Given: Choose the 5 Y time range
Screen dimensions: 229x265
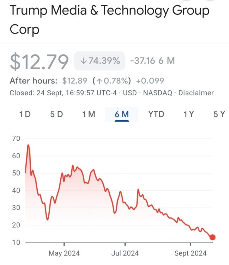Looking at the screenshot, I should pos(219,114).
